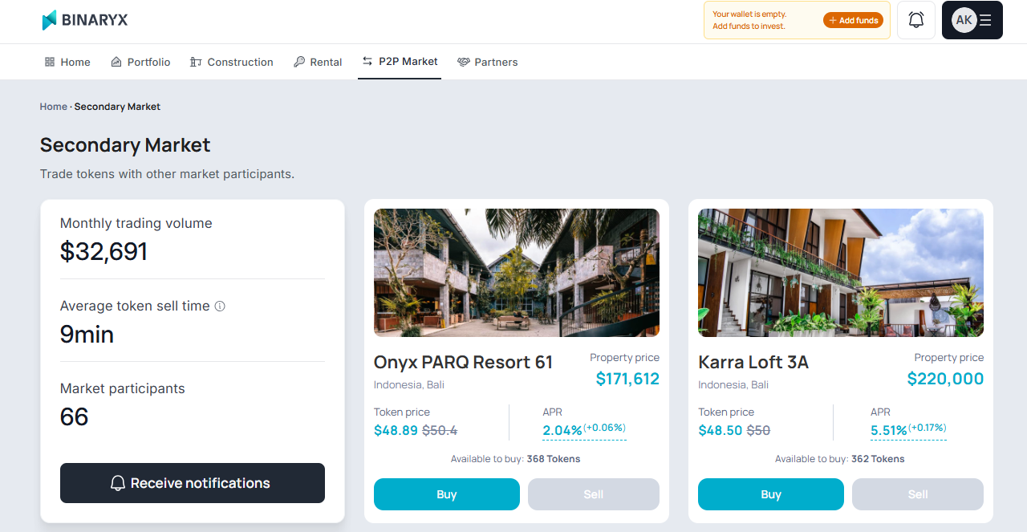Buy Karra Loft 3A tokens
Viewport: 1027px width, 532px height.
coord(771,494)
